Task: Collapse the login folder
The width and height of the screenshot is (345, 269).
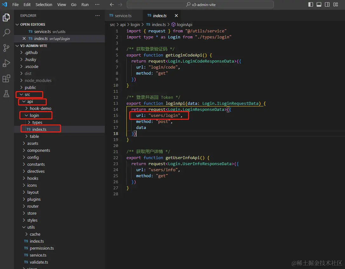Action: pos(34,116)
